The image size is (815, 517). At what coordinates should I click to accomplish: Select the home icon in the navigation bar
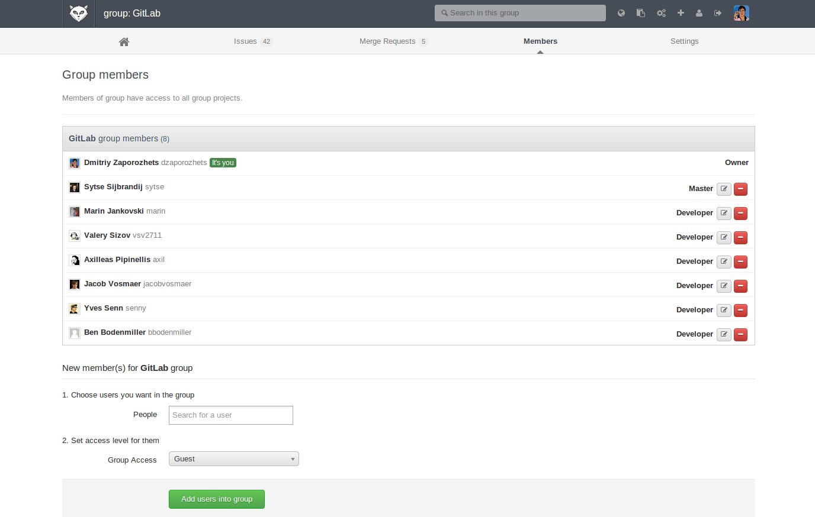pyautogui.click(x=124, y=41)
